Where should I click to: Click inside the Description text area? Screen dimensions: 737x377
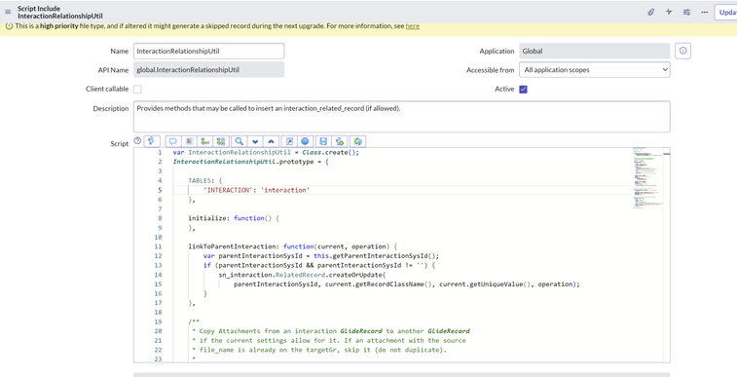[402, 117]
